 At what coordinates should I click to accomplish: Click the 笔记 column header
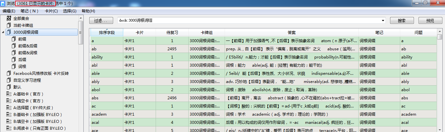(x=379, y=33)
